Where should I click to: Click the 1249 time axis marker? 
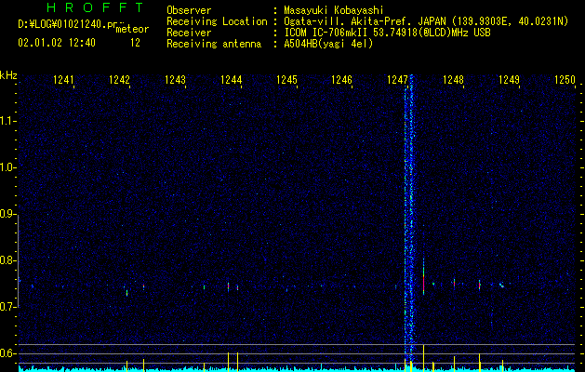(509, 80)
